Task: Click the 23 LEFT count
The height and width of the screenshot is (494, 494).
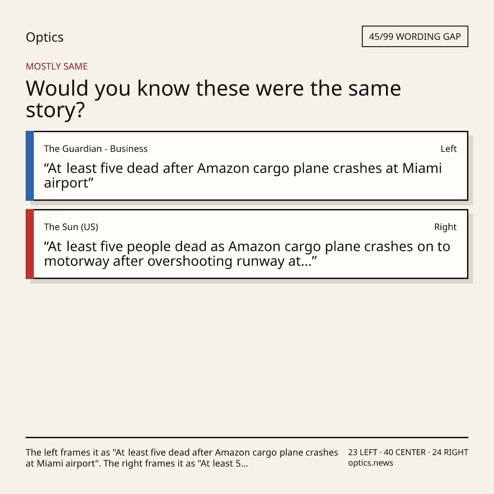Action: tap(363, 452)
